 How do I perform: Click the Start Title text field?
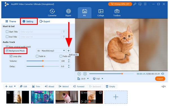coord(40,32)
